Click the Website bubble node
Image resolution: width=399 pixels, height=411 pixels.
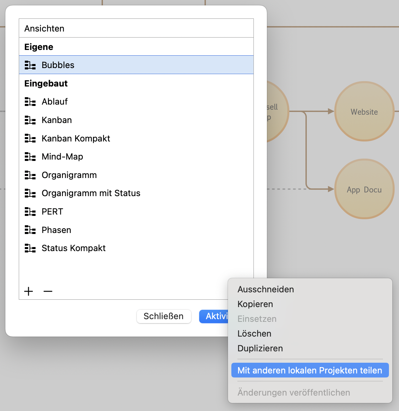click(364, 112)
